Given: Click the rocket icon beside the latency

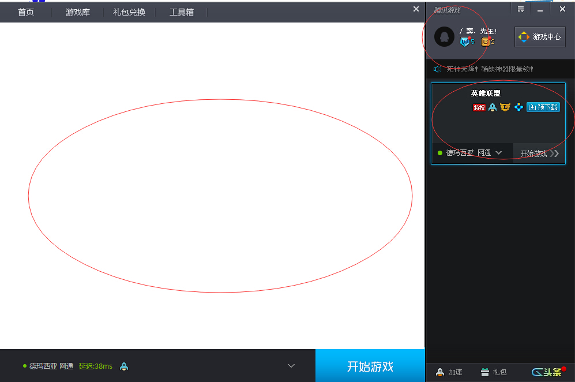Looking at the screenshot, I should (x=124, y=366).
